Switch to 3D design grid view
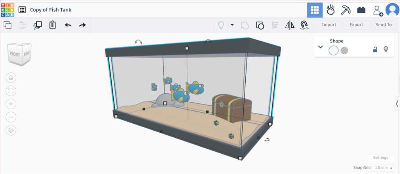The image size is (400, 174). point(315,10)
